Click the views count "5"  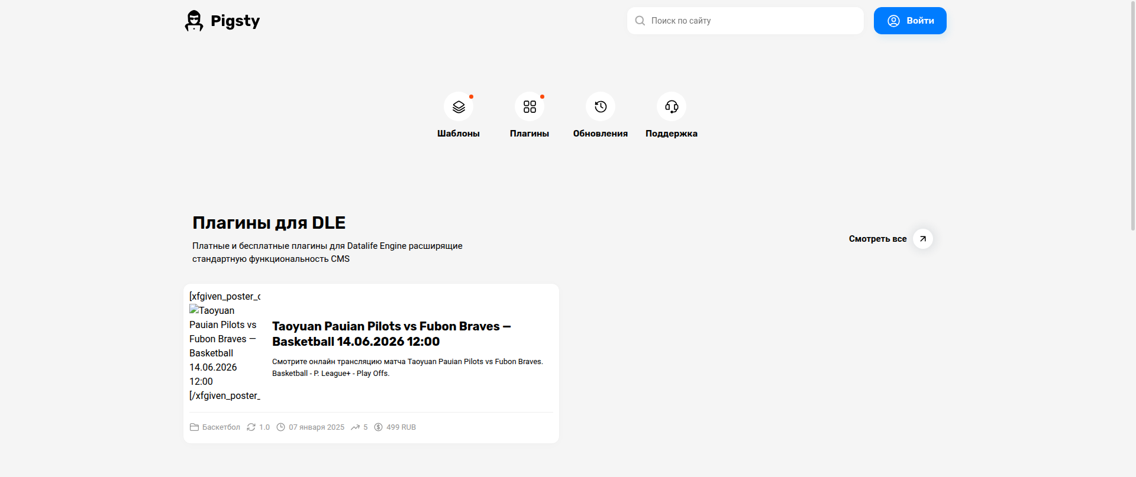[x=366, y=427]
